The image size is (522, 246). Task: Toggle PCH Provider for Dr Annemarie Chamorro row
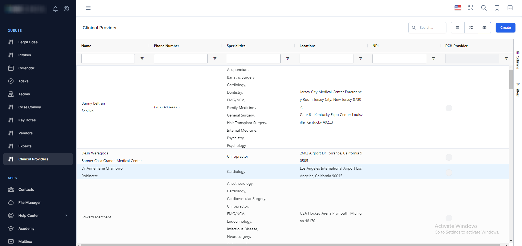[x=449, y=173]
